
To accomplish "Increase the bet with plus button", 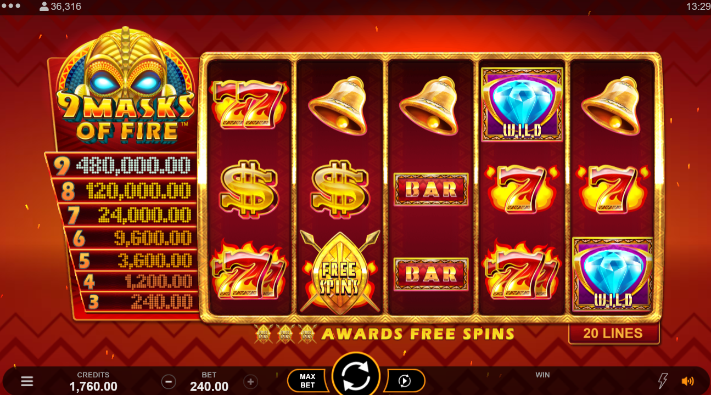I will (250, 381).
